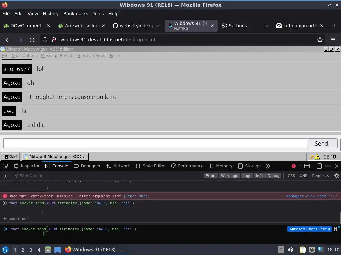
Task: Toggle the Logs filter in console
Action: point(247,176)
